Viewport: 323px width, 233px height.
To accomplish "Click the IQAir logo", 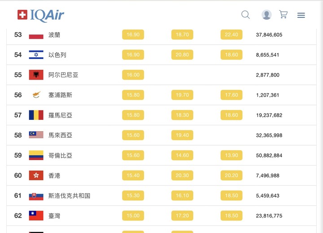I will (41, 15).
